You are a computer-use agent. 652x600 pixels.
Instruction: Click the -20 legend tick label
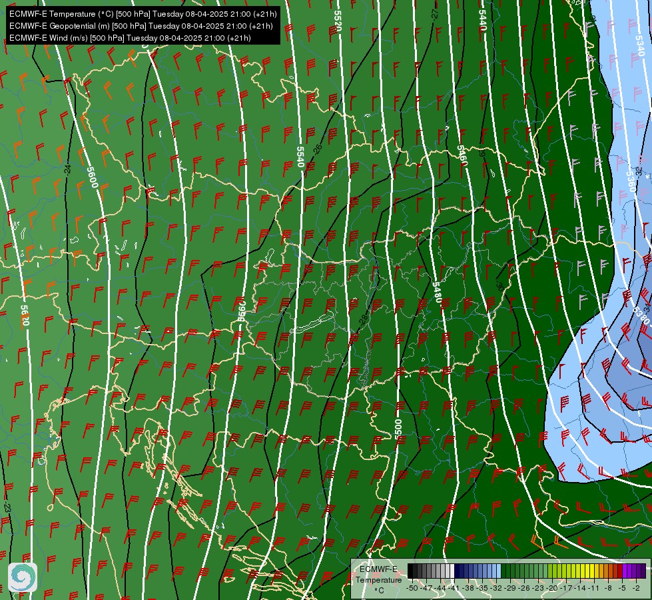[552, 588]
